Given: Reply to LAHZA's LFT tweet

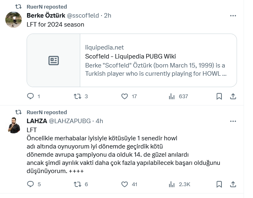Looking at the screenshot, I should click(x=31, y=184).
